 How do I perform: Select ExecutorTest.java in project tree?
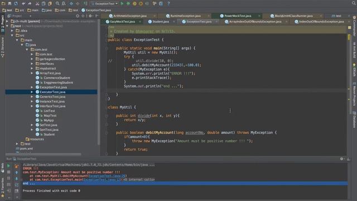pos(51,92)
